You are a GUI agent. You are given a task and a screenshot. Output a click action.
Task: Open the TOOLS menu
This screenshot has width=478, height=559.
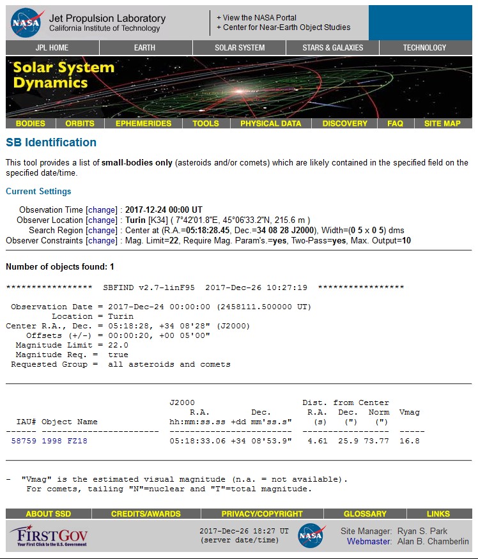[206, 123]
